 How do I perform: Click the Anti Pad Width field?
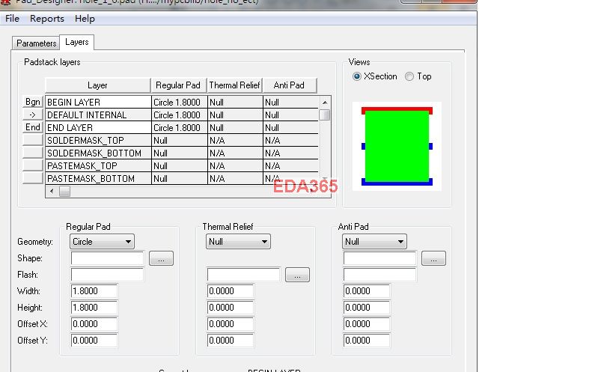click(367, 291)
